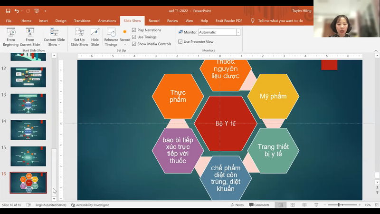This screenshot has width=380, height=214.
Task: Open Set Up Slide Show dialog
Action: pyautogui.click(x=79, y=36)
